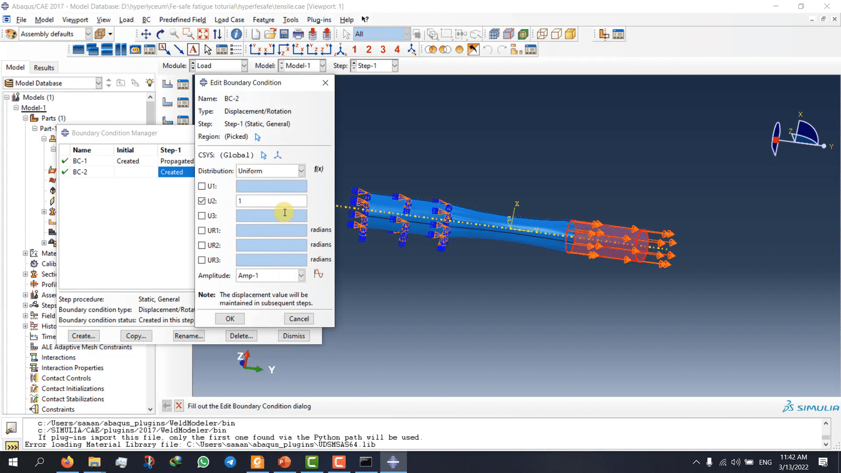Select the Box Zoom tool
Image resolution: width=841 pixels, height=473 pixels.
(x=188, y=34)
